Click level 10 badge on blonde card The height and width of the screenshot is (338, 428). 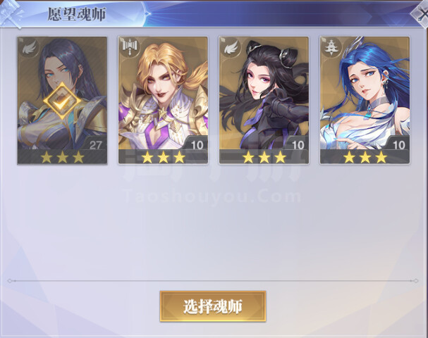pyautogui.click(x=197, y=145)
